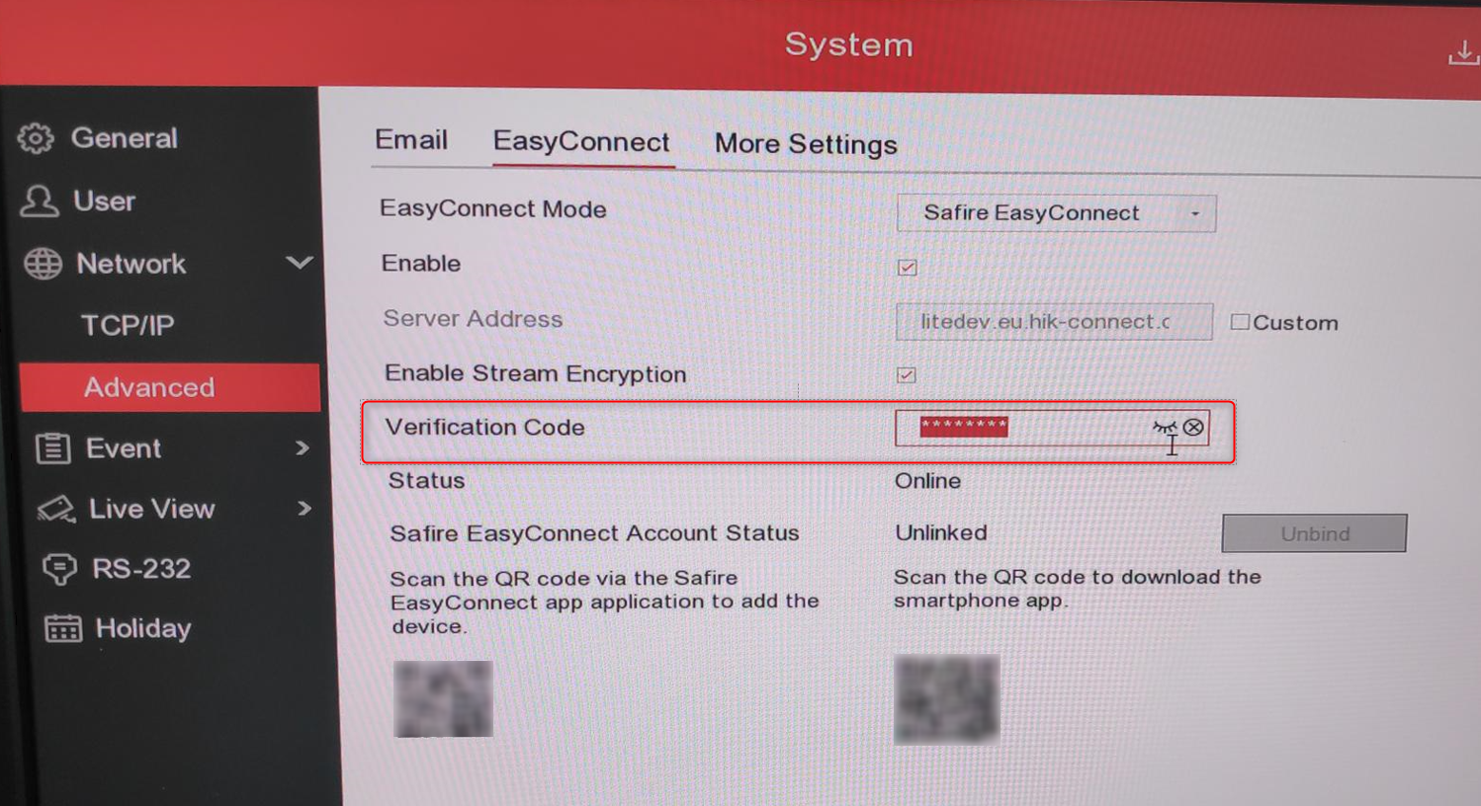Click the Unlinked account status text
The width and height of the screenshot is (1481, 806).
click(941, 533)
